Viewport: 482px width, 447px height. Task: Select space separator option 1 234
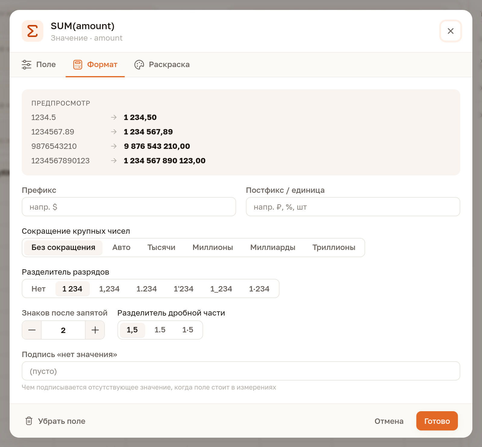[x=72, y=289]
